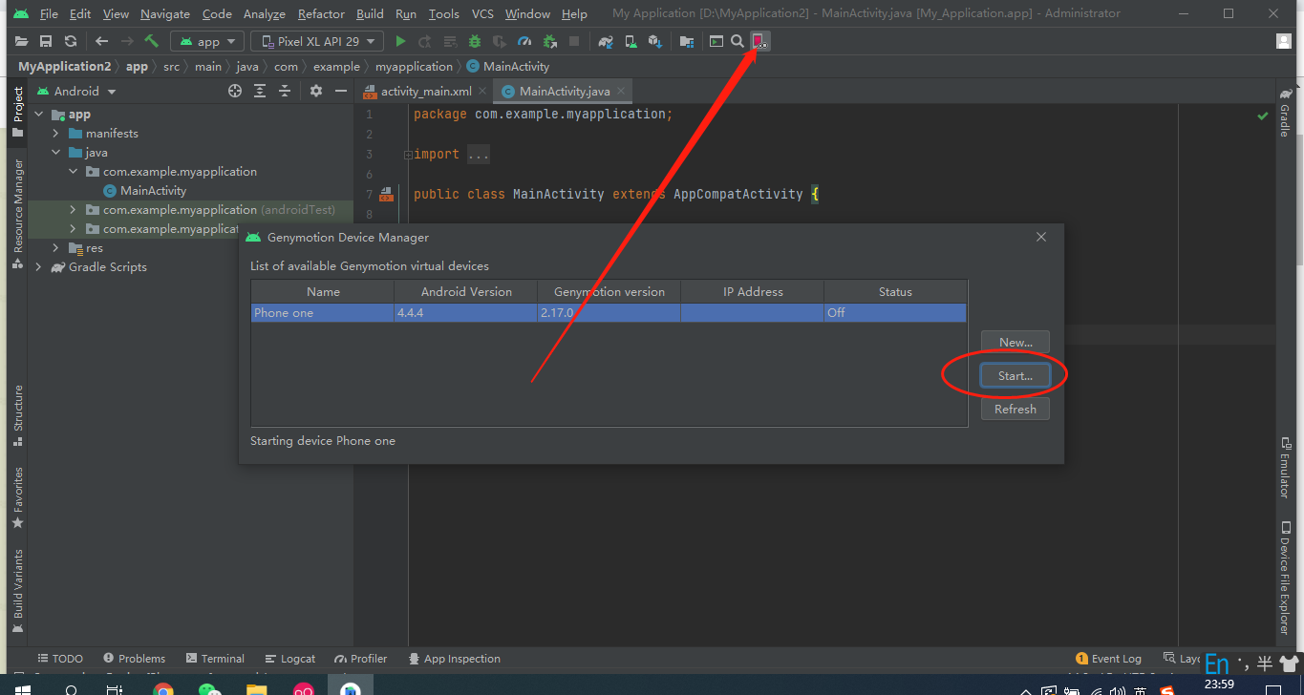Click the New... button in Genymotion dialog
Viewport: 1304px width, 695px height.
click(x=1015, y=343)
